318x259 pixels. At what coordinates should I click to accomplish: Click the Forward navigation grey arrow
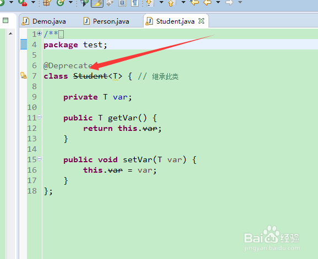pos(229,3)
